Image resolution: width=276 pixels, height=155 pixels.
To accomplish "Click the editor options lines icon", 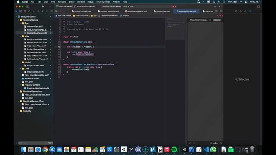I will [x=216, y=12].
